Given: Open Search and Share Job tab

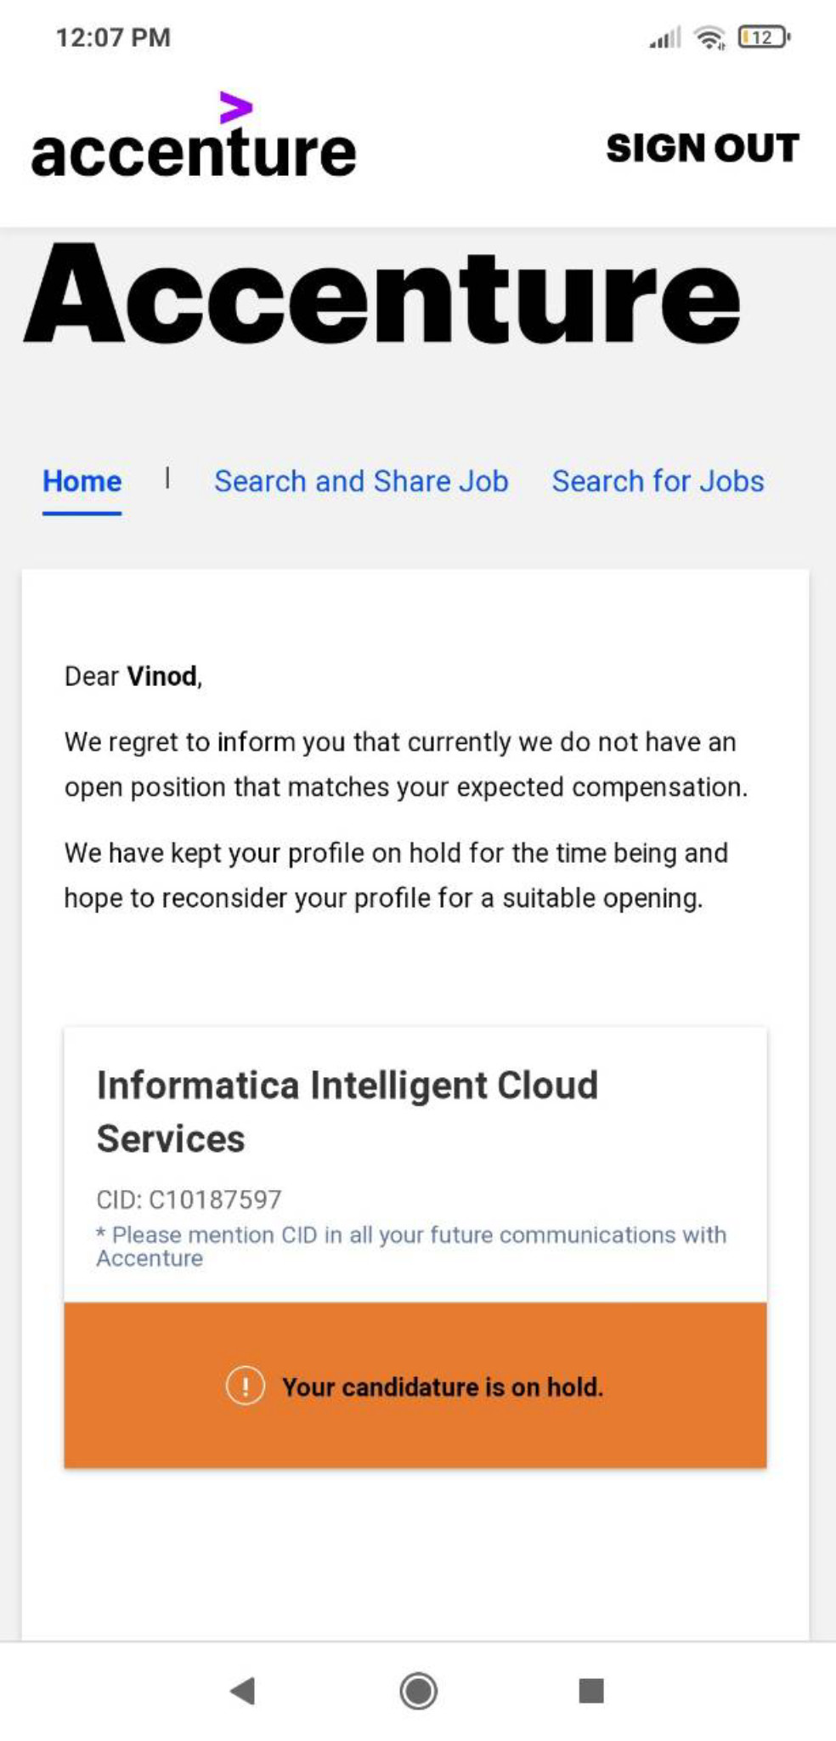Looking at the screenshot, I should [x=361, y=481].
